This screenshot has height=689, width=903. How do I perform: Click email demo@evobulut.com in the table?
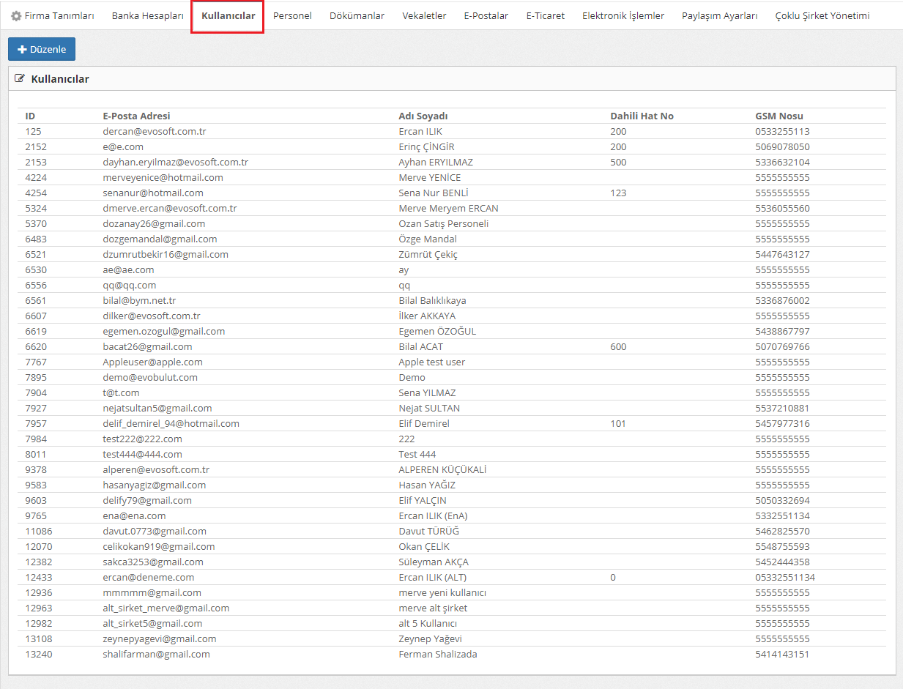tap(150, 377)
